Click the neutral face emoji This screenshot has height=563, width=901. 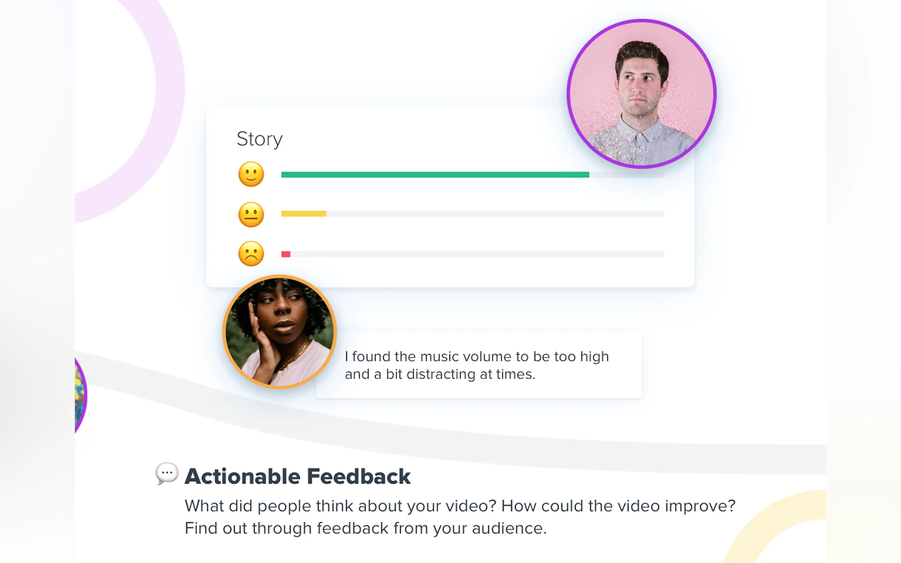tap(251, 214)
